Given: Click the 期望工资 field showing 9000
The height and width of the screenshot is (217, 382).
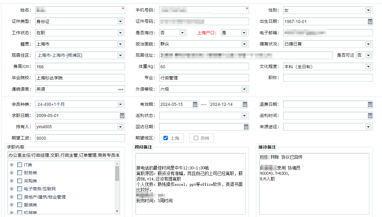Looking at the screenshot, I should (80, 138).
